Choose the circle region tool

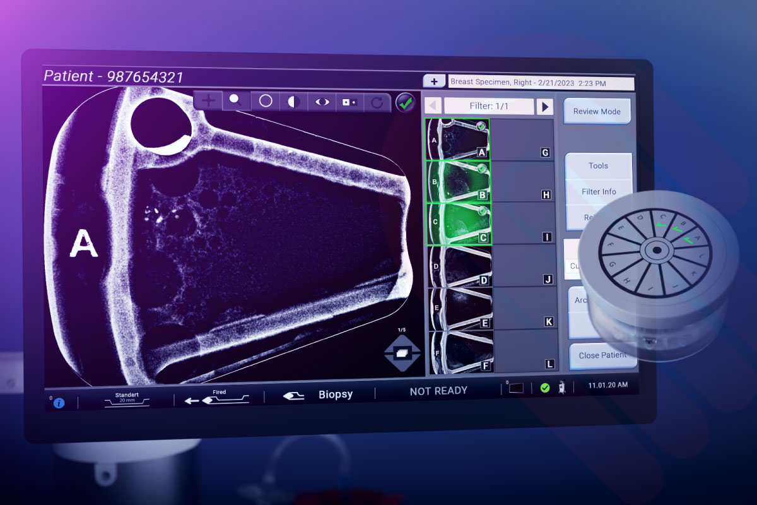(x=266, y=101)
